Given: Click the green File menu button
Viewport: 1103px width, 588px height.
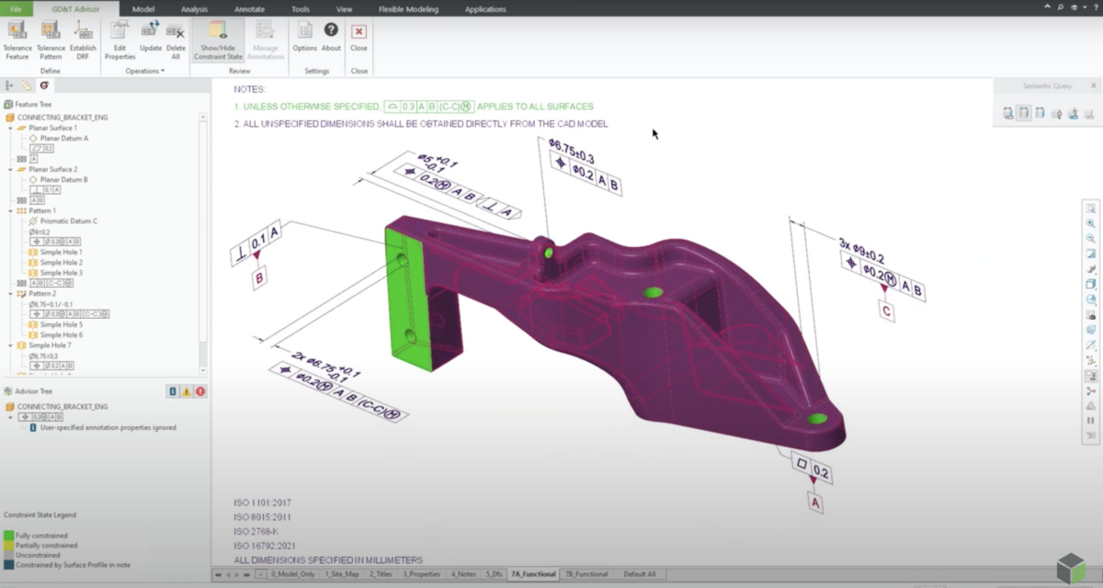Looking at the screenshot, I should (x=16, y=9).
